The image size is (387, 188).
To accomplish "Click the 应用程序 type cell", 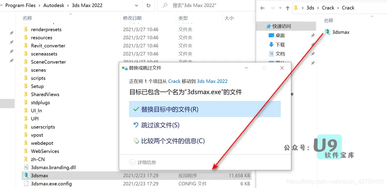I will (187, 176).
